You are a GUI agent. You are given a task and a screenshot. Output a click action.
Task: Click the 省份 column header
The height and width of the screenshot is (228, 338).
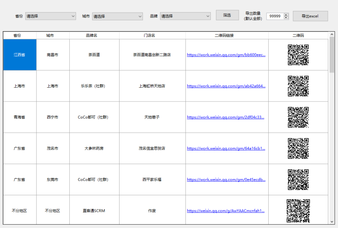(x=20, y=35)
